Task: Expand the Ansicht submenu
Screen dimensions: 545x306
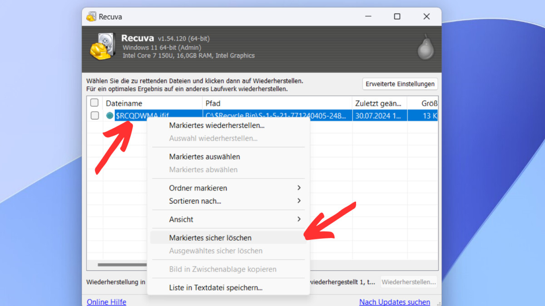Action: tap(228, 219)
